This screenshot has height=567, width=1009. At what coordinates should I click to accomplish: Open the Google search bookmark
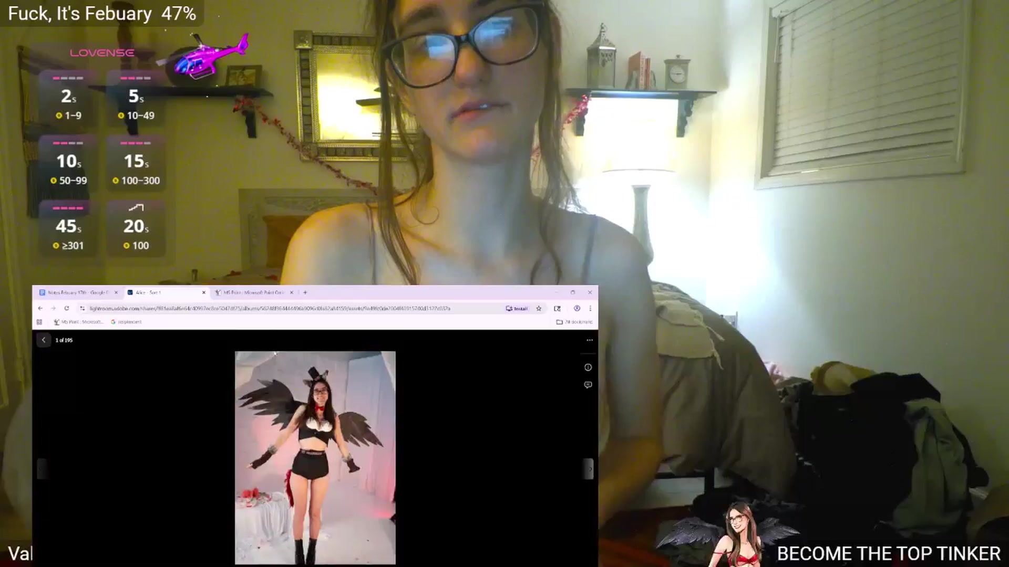(126, 322)
